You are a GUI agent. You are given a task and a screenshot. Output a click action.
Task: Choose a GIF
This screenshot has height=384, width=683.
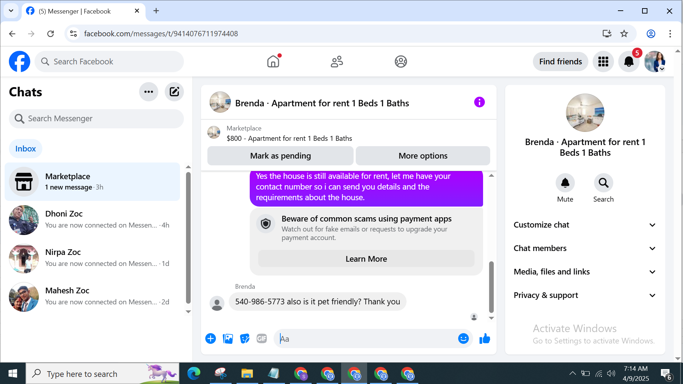pos(262,338)
